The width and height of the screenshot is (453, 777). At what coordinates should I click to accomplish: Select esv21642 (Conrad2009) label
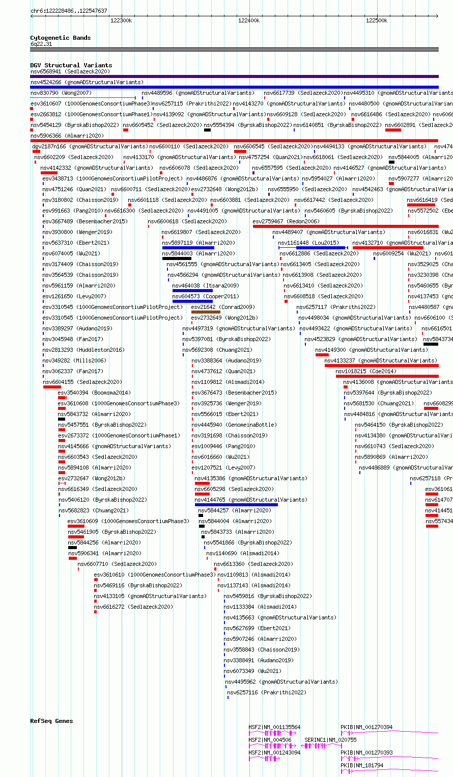coord(223,307)
